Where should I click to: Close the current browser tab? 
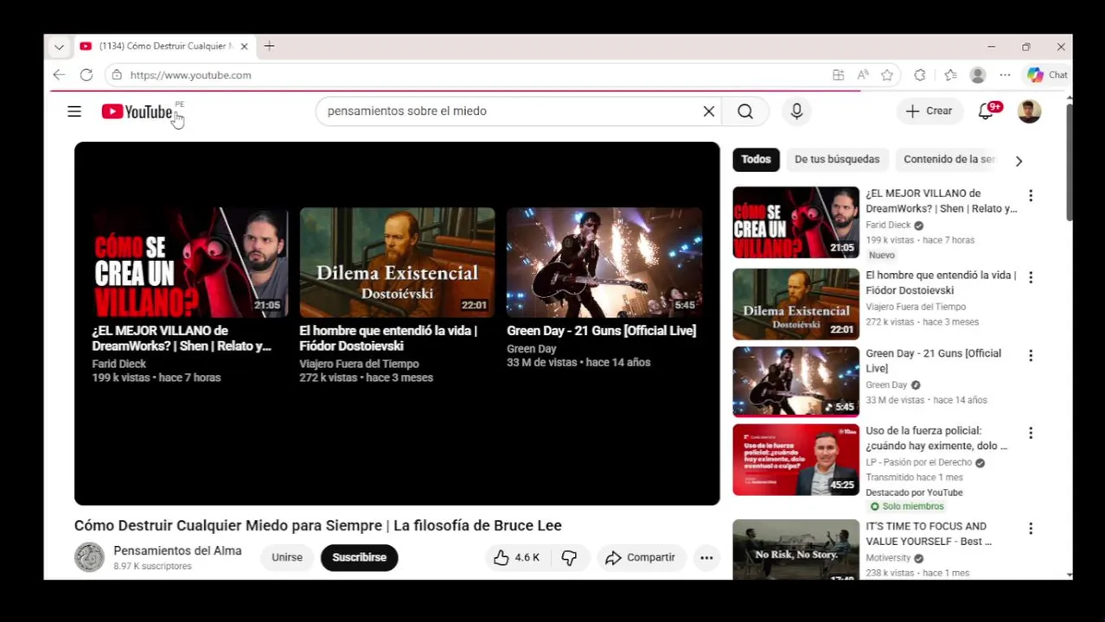tap(244, 47)
